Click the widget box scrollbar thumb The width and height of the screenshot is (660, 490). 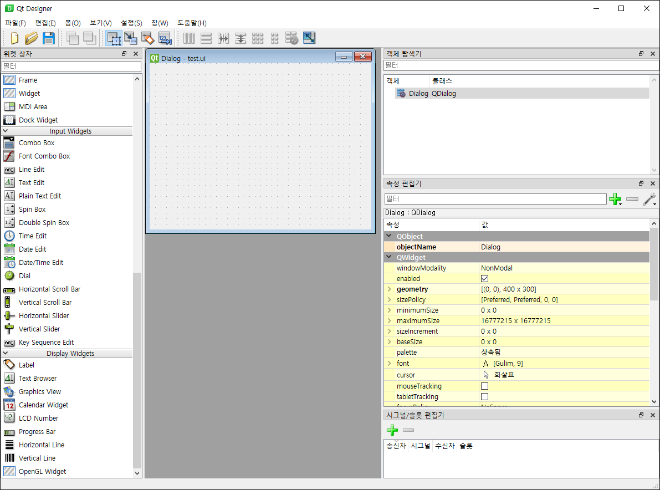(x=137, y=370)
